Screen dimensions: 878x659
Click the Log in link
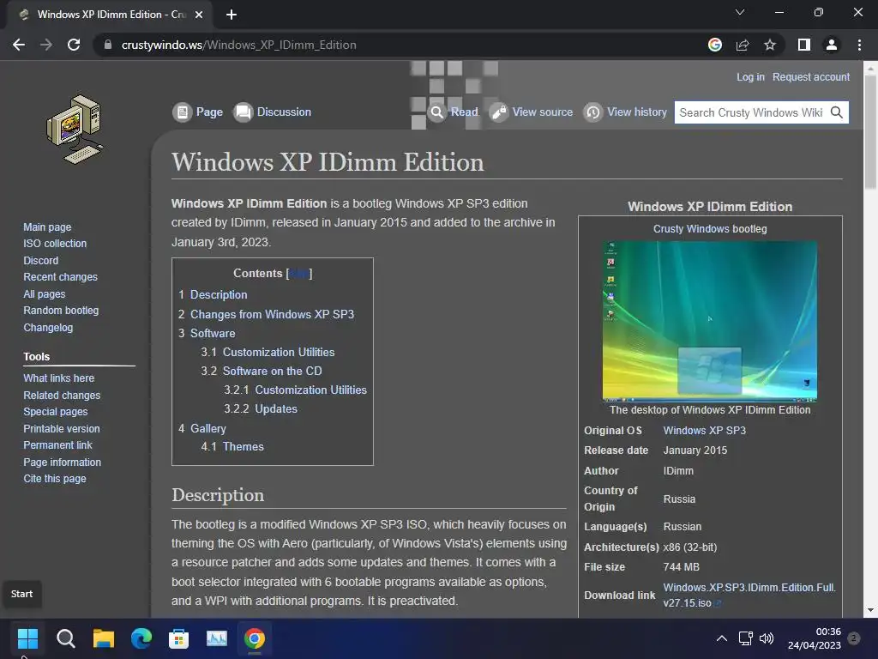pyautogui.click(x=750, y=76)
